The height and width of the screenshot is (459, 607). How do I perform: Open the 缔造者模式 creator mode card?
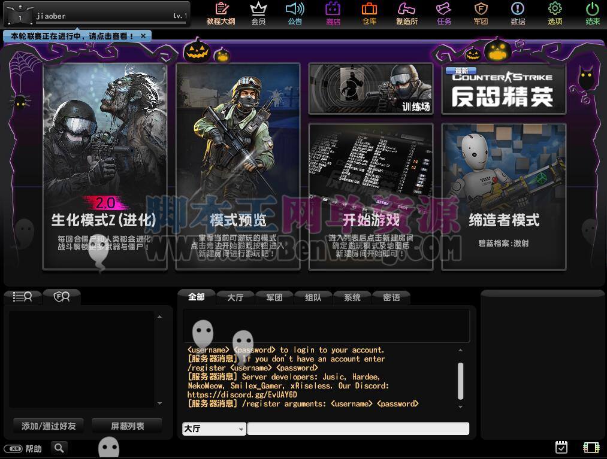504,196
